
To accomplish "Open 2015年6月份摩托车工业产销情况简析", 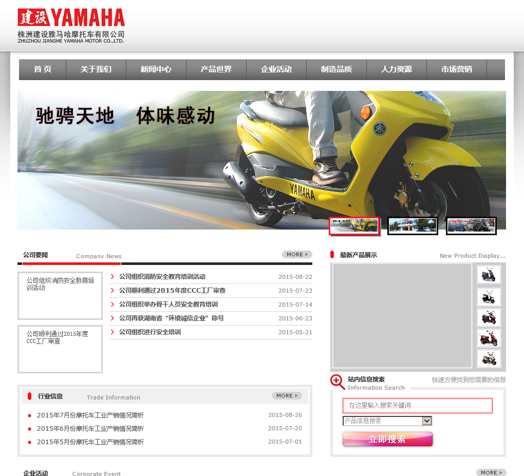I will (x=90, y=429).
